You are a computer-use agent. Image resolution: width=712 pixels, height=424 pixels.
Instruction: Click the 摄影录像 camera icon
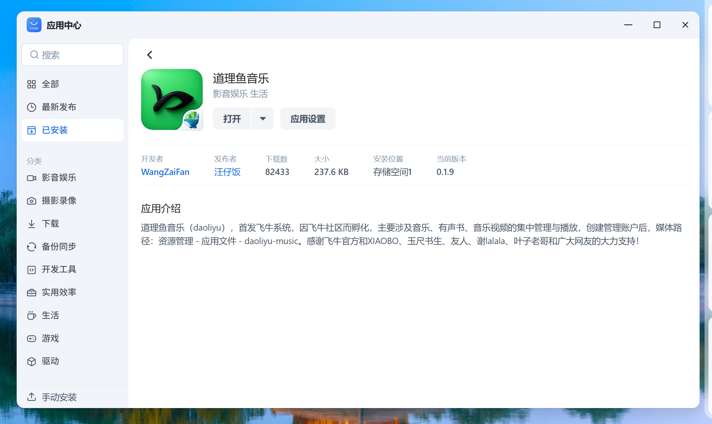click(x=32, y=201)
